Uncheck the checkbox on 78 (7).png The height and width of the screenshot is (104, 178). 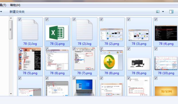pos(74,49)
